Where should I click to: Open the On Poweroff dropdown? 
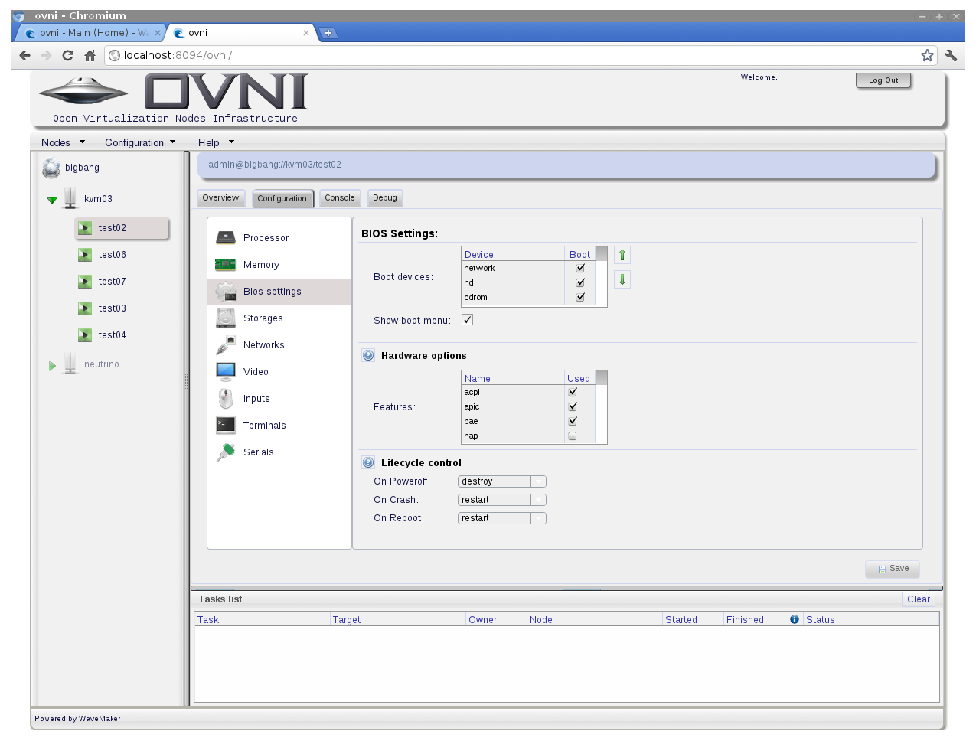pyautogui.click(x=540, y=481)
